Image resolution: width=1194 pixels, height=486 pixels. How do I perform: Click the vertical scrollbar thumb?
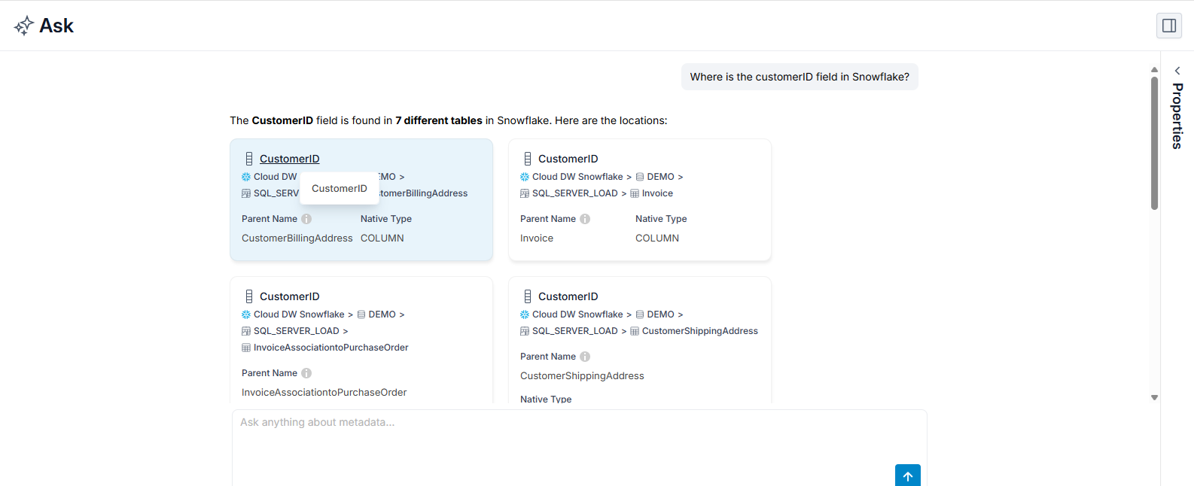click(x=1154, y=143)
